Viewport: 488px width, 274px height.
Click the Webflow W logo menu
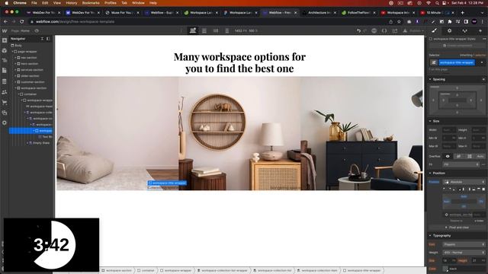(5, 30)
